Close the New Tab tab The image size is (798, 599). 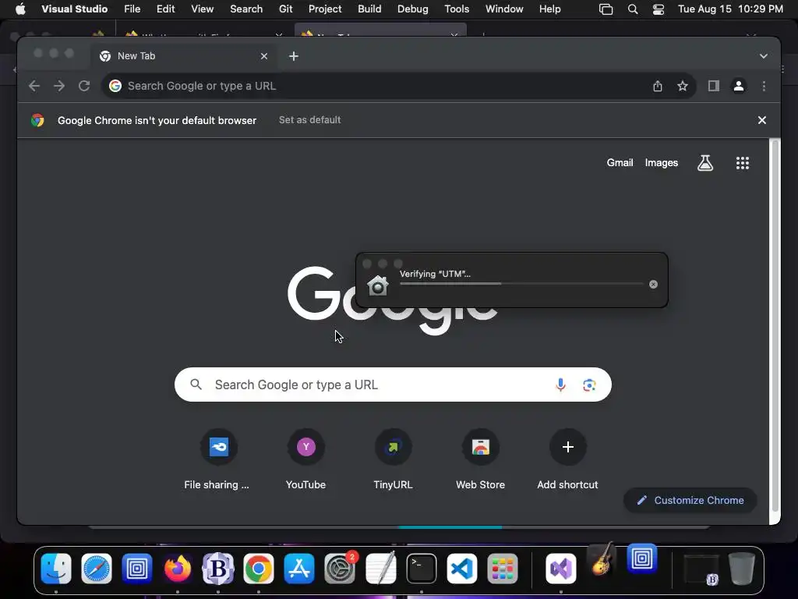[264, 56]
